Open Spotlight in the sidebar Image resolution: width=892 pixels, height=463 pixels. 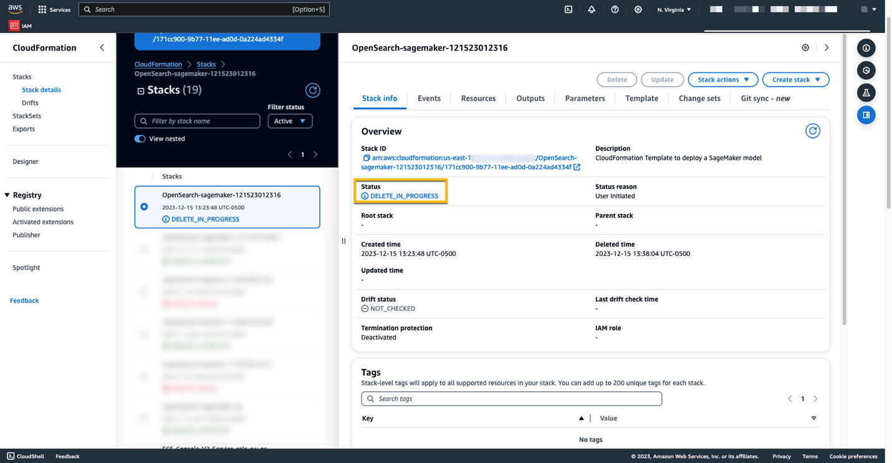(x=26, y=268)
